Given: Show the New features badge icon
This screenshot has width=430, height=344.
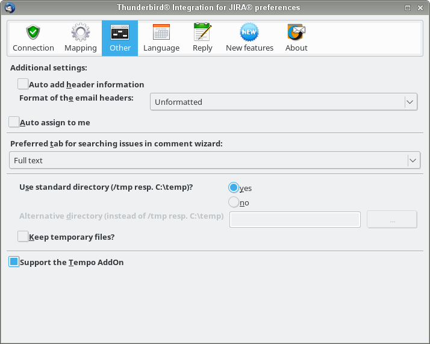Looking at the screenshot, I should (x=249, y=33).
